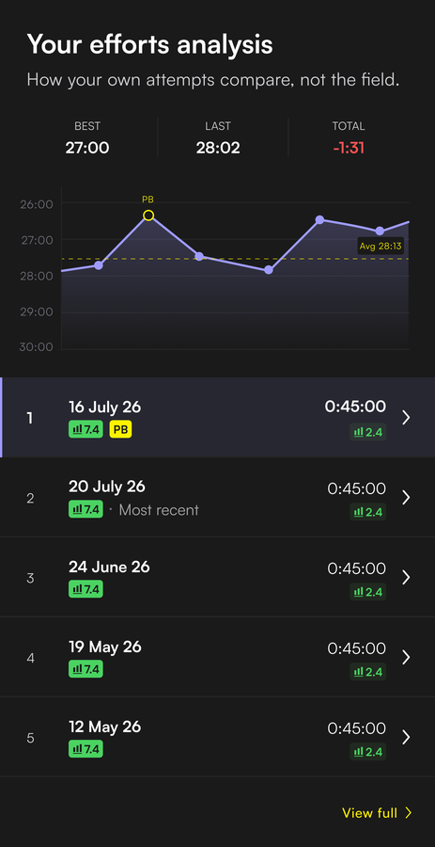435x847 pixels.
Task: Click the 7.4 badge under 19 May 26
Action: click(85, 669)
